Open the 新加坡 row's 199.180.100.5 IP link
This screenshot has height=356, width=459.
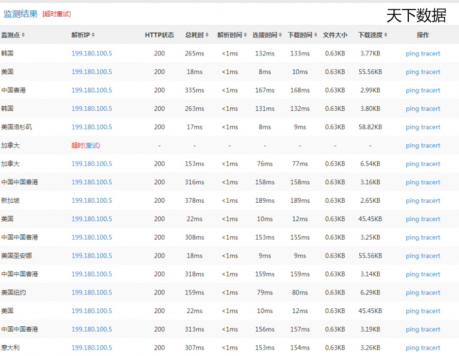tap(91, 200)
